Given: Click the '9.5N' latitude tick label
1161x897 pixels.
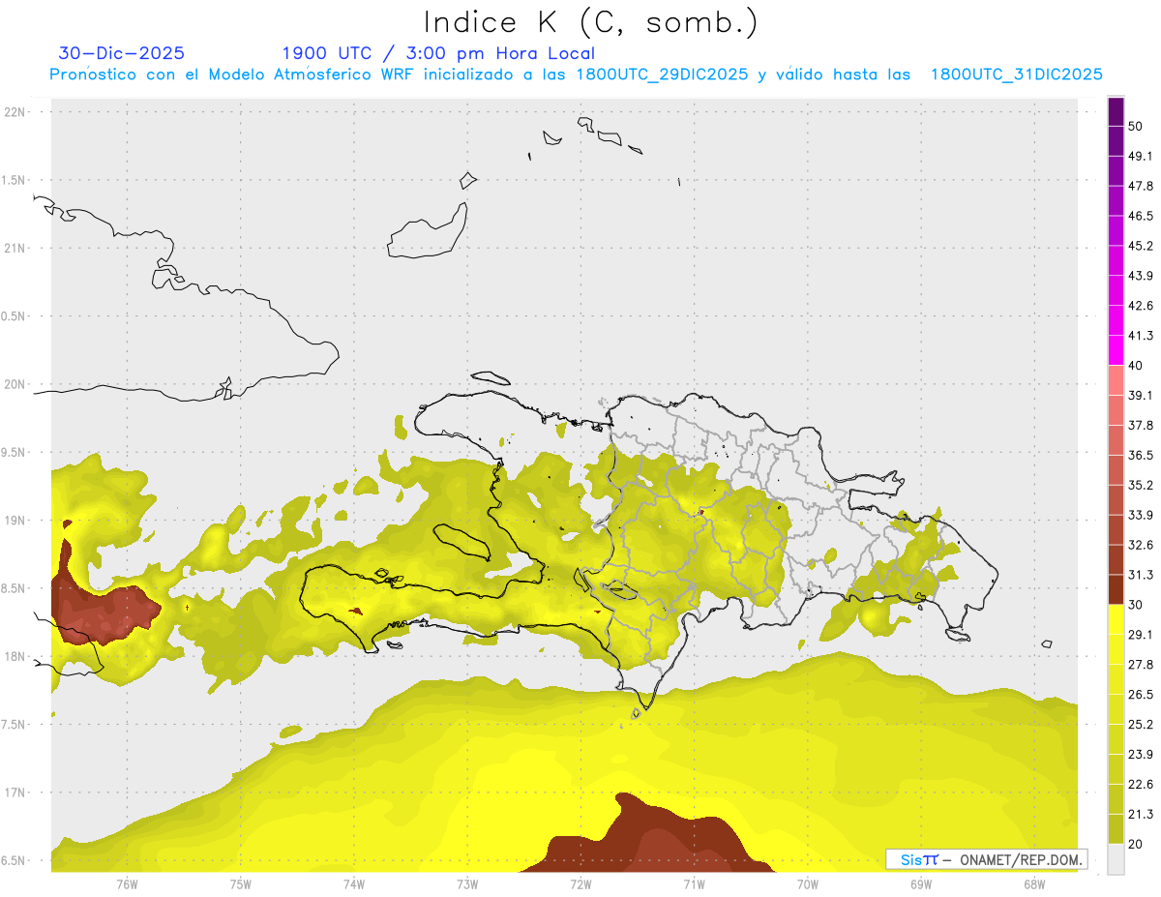Looking at the screenshot, I should pos(14,453).
